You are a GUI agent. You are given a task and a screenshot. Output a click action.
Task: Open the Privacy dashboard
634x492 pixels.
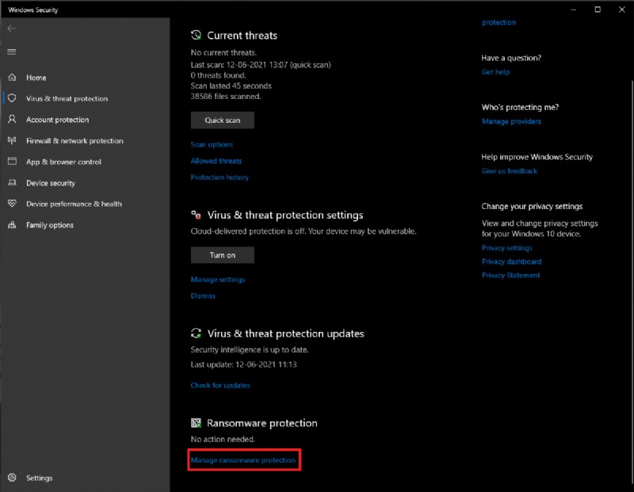point(510,261)
